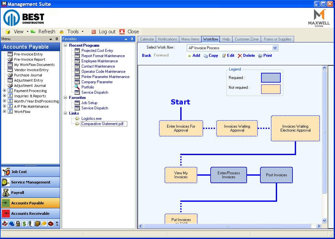
Task: Click the Accounts Receivable red arrow icon
Action: 6,213
